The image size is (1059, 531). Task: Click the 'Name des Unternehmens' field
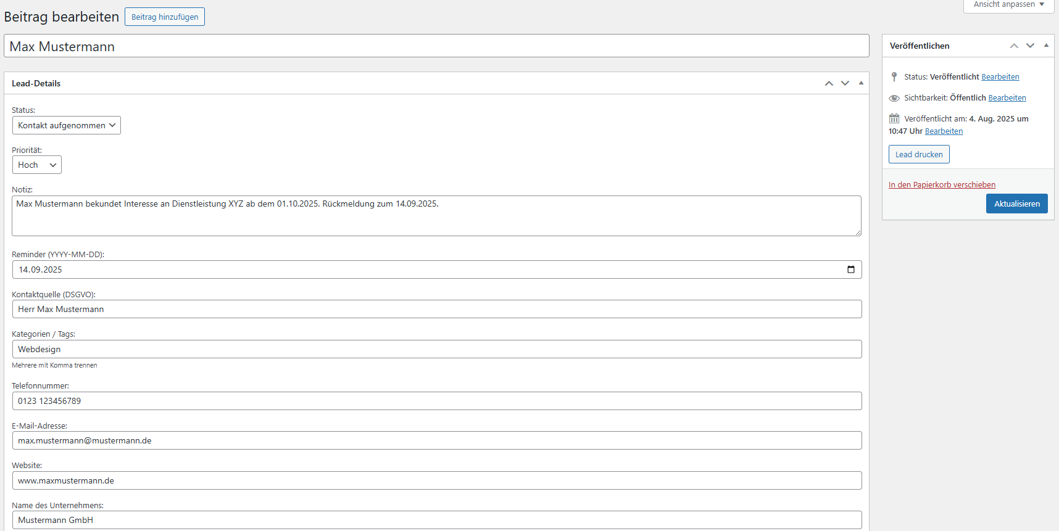point(437,520)
